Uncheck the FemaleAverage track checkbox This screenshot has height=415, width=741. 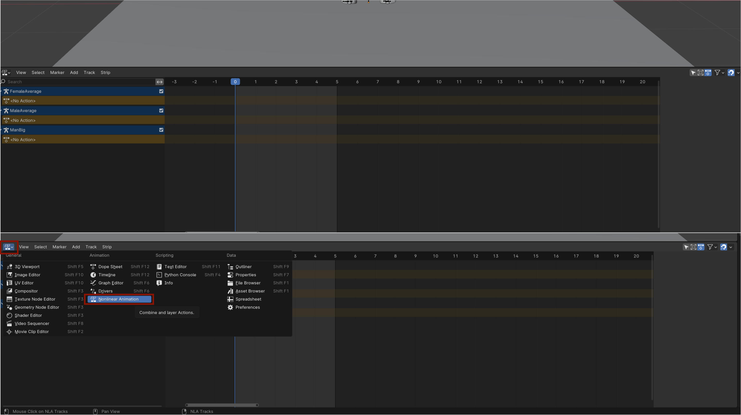tap(161, 91)
